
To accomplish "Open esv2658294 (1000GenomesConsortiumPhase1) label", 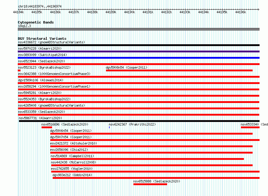I will coord(54,86).
